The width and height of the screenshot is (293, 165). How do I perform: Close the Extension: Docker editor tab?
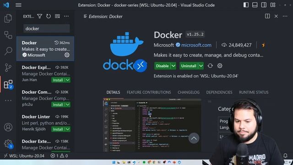tap(276, 16)
